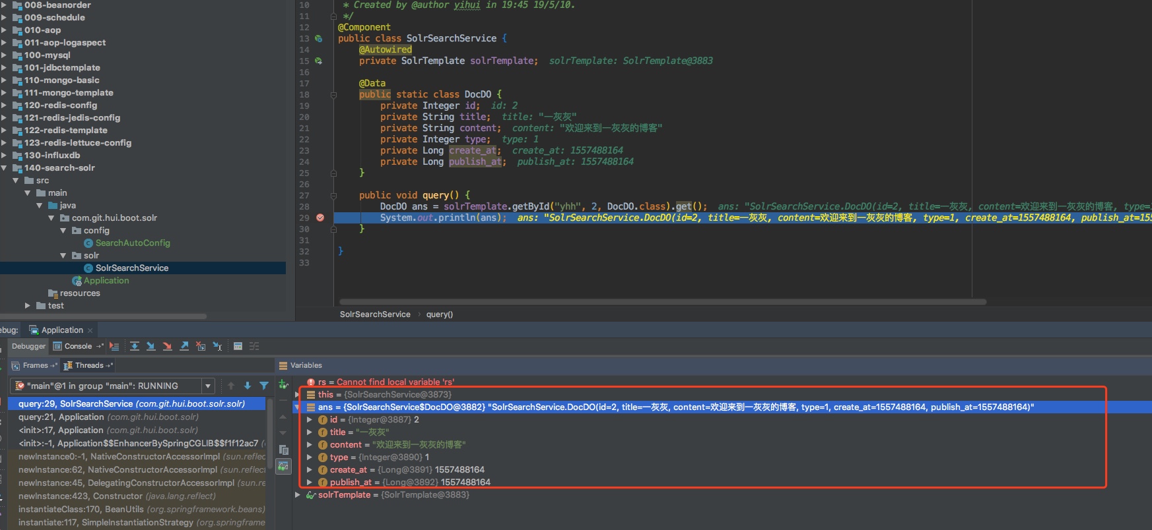Toggle the Show Watches in Variables button
The image size is (1152, 530).
click(283, 466)
